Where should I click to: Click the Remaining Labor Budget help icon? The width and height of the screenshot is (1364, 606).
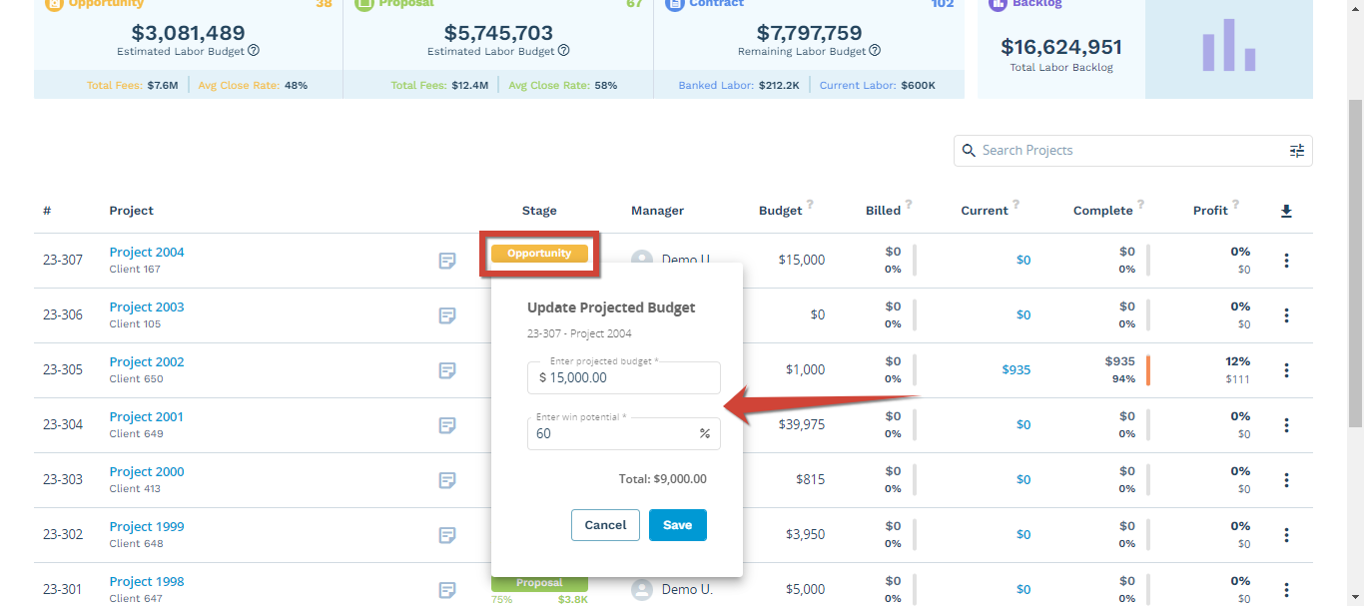pyautogui.click(x=875, y=50)
